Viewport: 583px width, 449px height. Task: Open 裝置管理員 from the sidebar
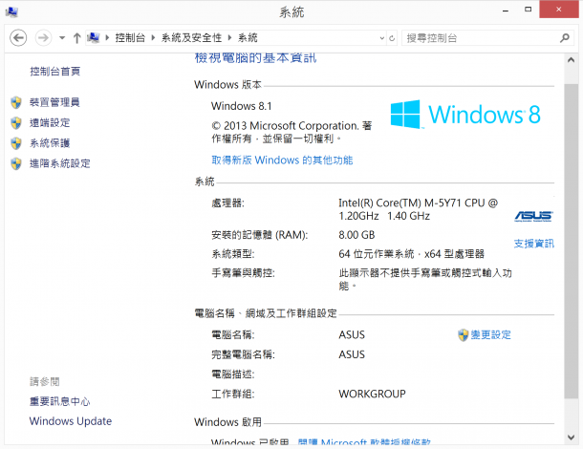click(x=54, y=102)
